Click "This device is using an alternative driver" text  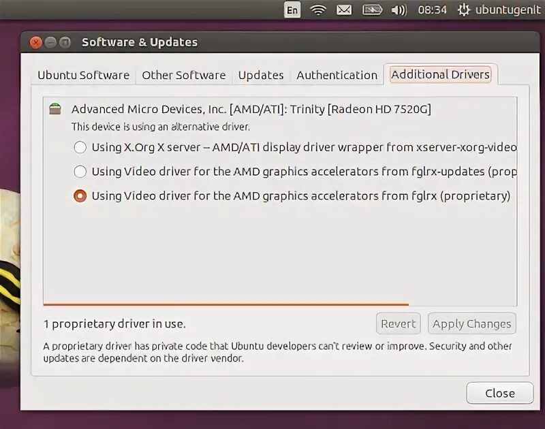[x=160, y=127]
